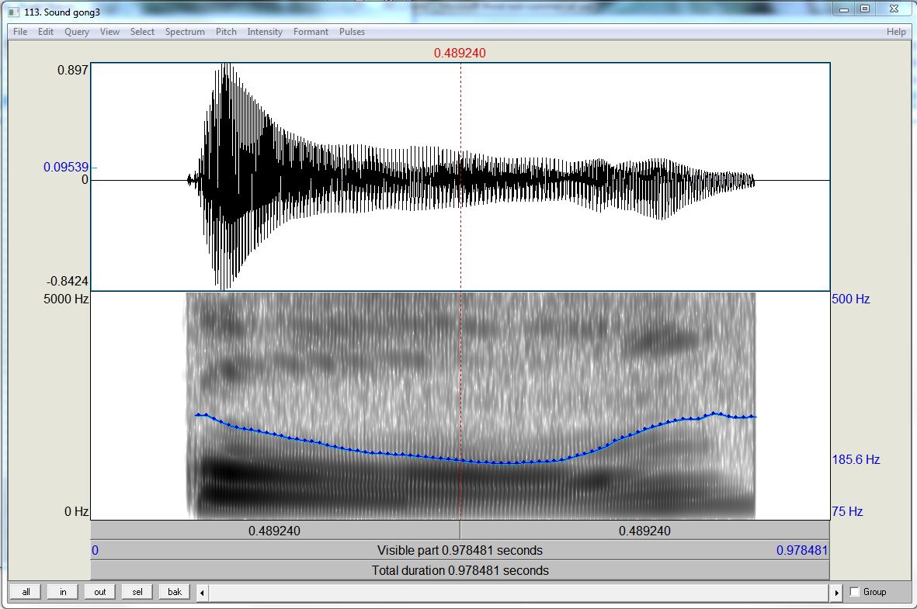Click the 185.6 Hz pitch value
Screen dimensions: 917x609
point(856,459)
